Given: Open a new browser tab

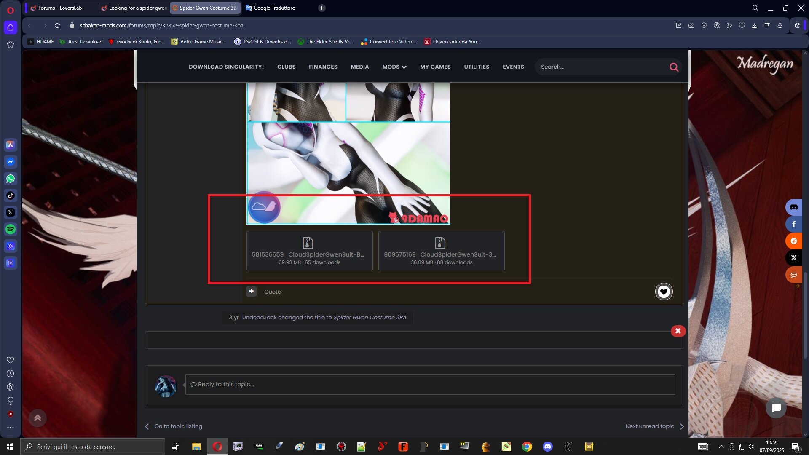Looking at the screenshot, I should pos(322,8).
